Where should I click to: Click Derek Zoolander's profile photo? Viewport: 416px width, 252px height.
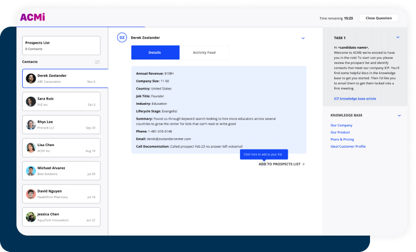pos(31,78)
